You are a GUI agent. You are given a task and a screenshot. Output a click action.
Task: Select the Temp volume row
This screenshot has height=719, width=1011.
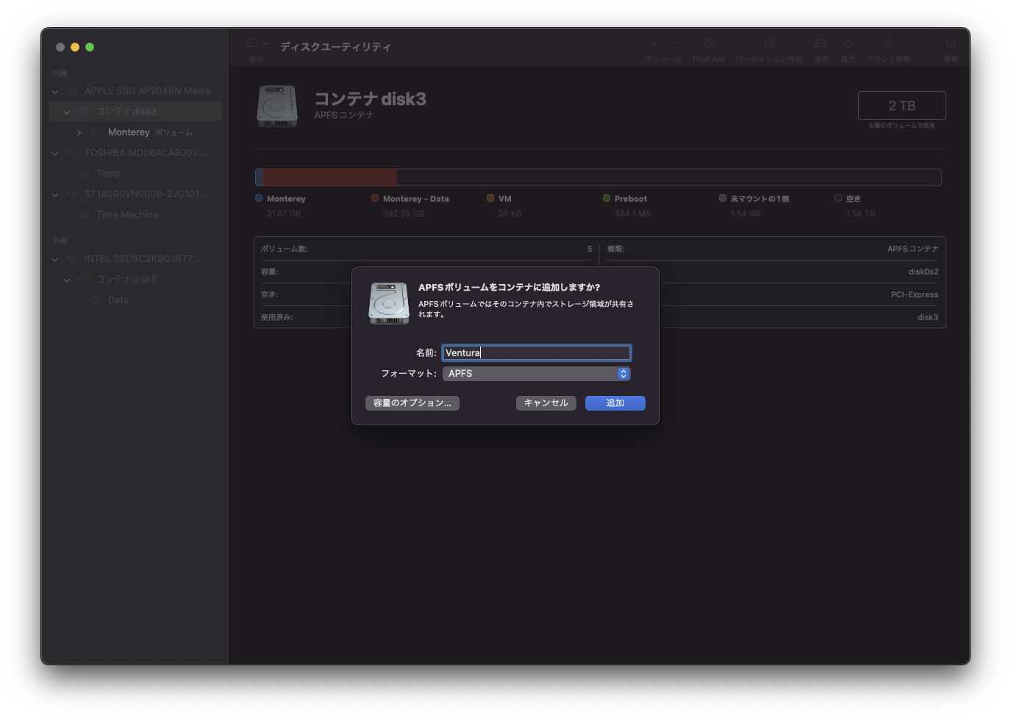coord(135,173)
